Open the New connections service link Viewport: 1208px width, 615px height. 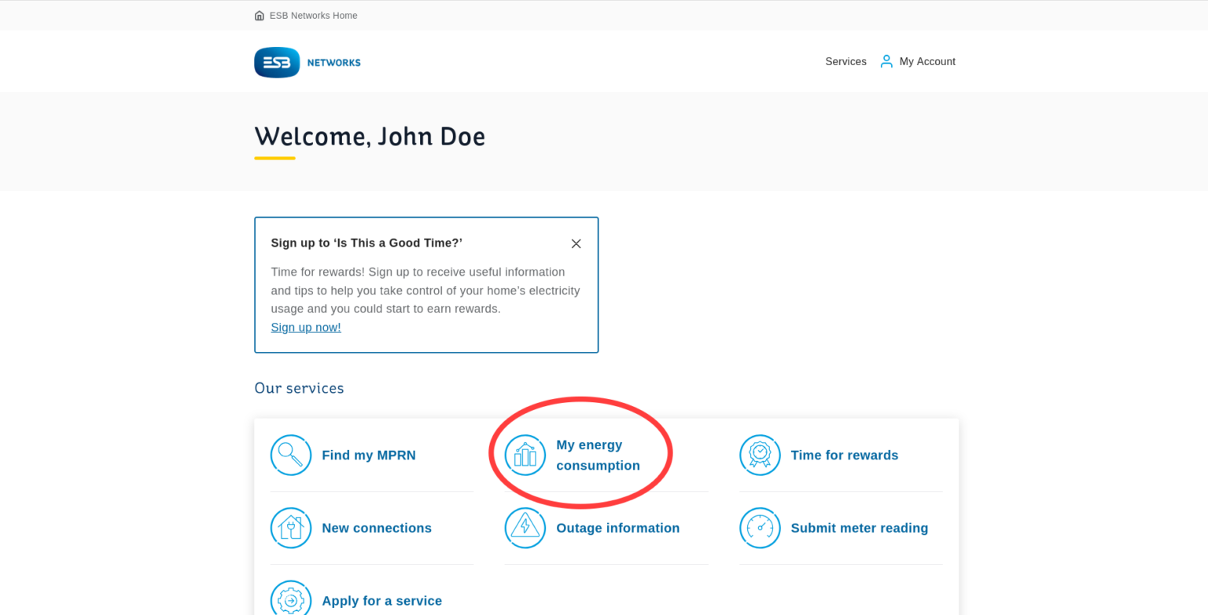[x=377, y=528]
